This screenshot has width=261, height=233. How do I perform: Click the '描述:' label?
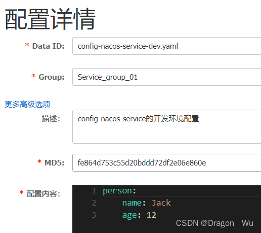51,119
